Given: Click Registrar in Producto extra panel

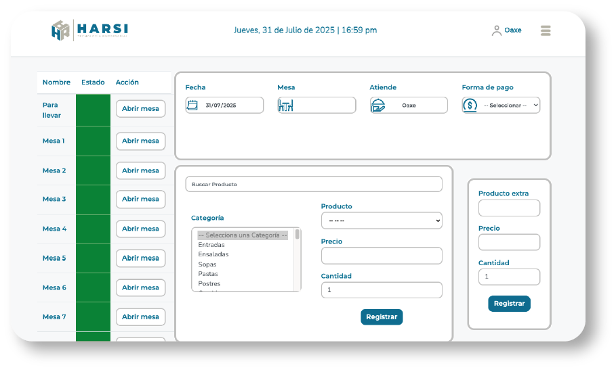Looking at the screenshot, I should pyautogui.click(x=509, y=304).
